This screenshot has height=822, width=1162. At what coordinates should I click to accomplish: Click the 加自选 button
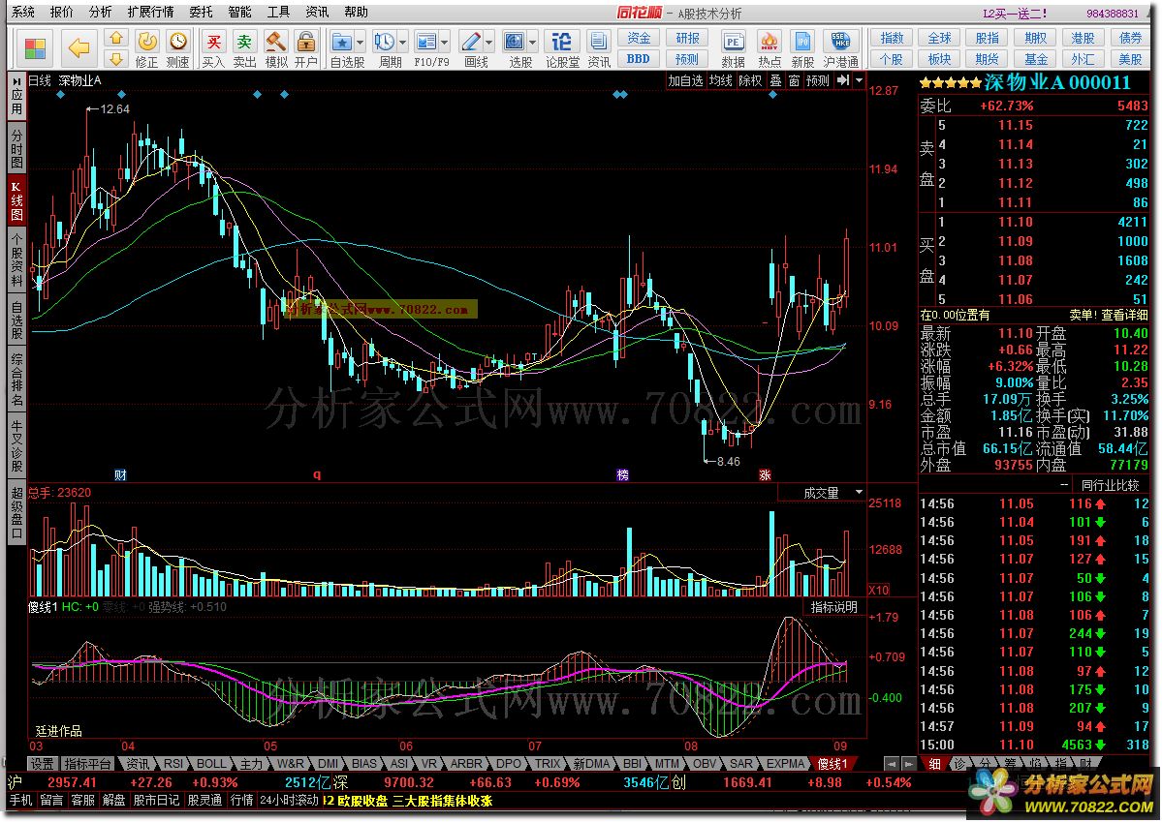pyautogui.click(x=685, y=80)
